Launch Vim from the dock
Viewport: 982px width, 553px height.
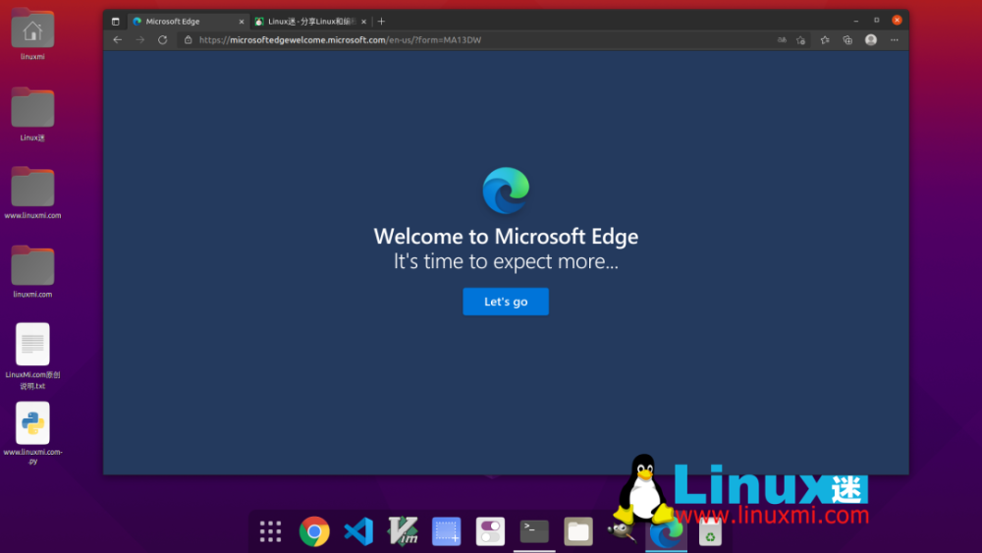(x=403, y=531)
